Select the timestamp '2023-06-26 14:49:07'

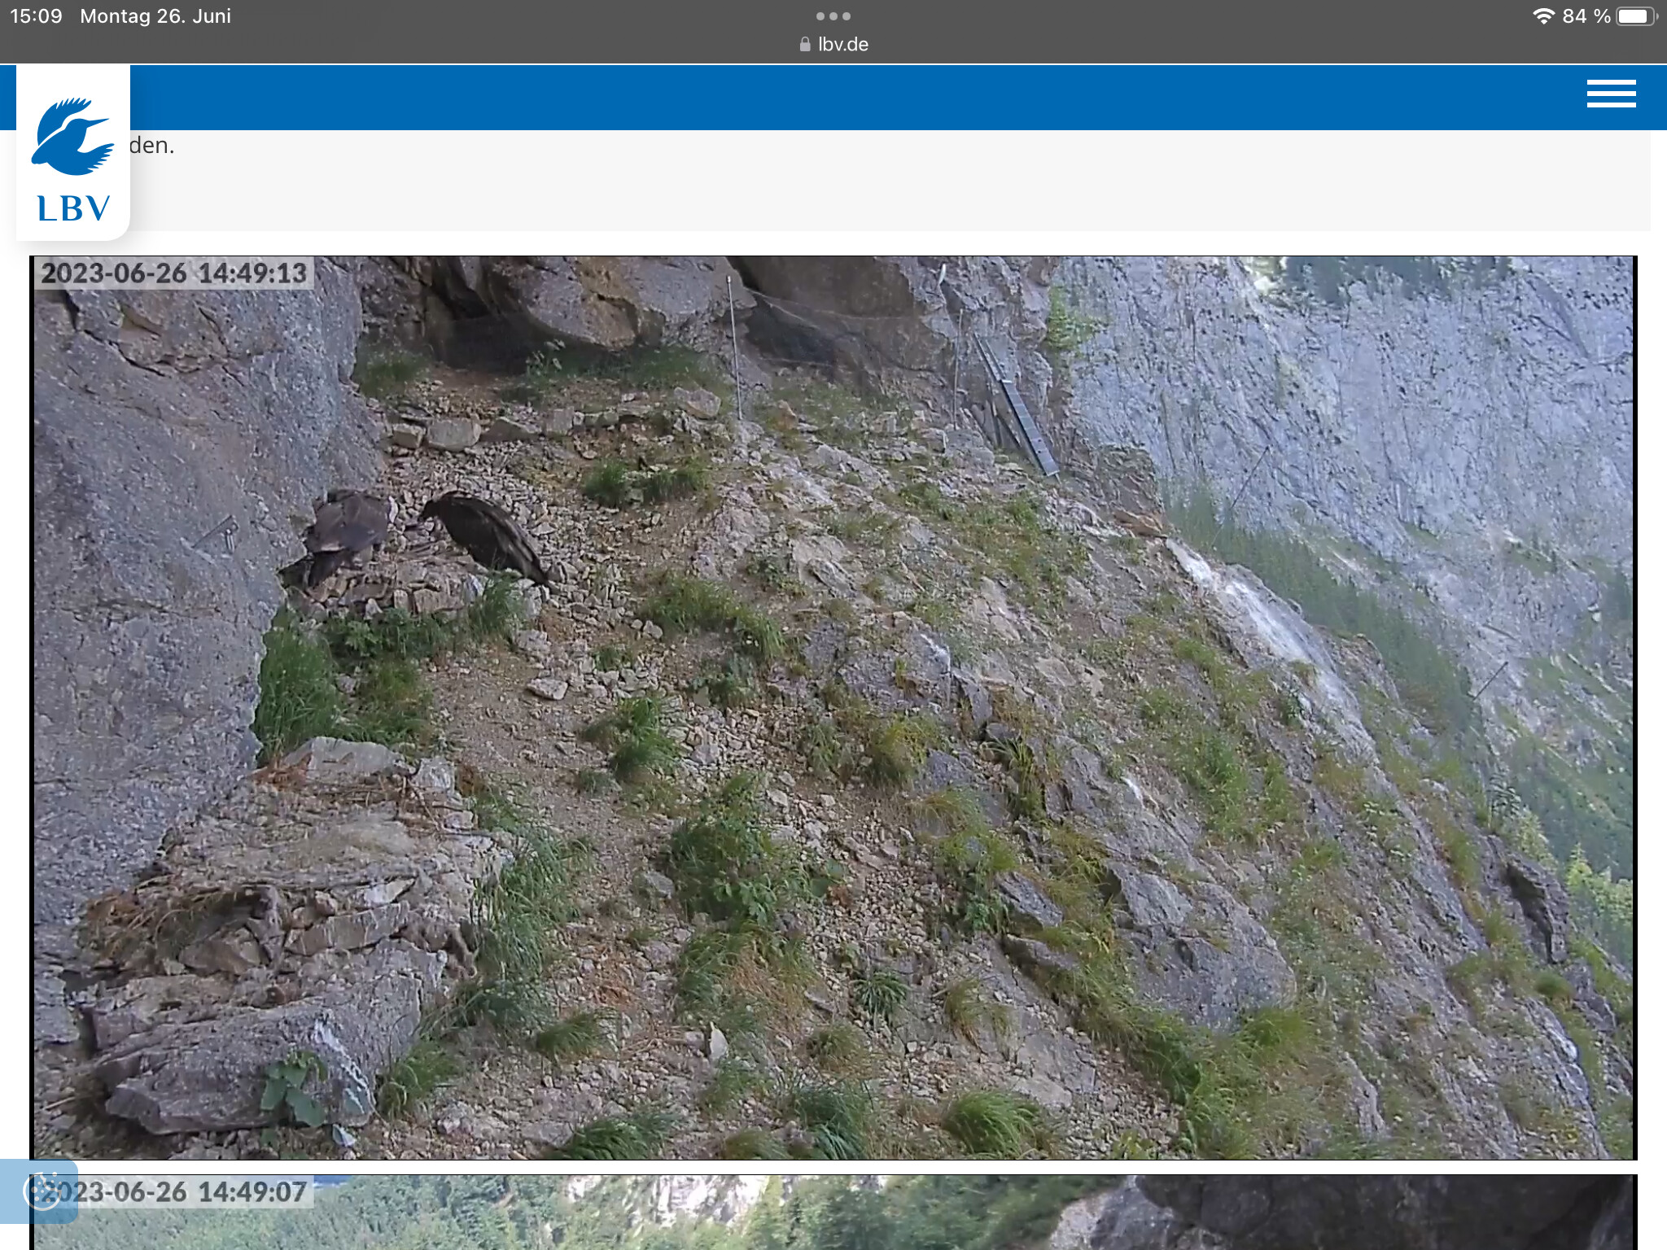coord(174,1192)
